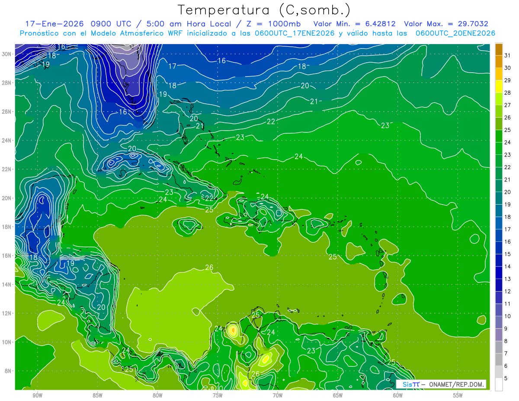
Task: Click the '20N' latitude axis label
Action: tap(6, 198)
